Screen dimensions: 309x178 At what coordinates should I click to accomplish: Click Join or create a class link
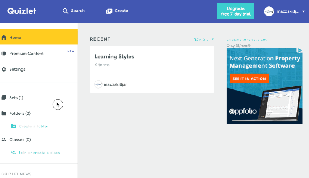click(x=39, y=153)
